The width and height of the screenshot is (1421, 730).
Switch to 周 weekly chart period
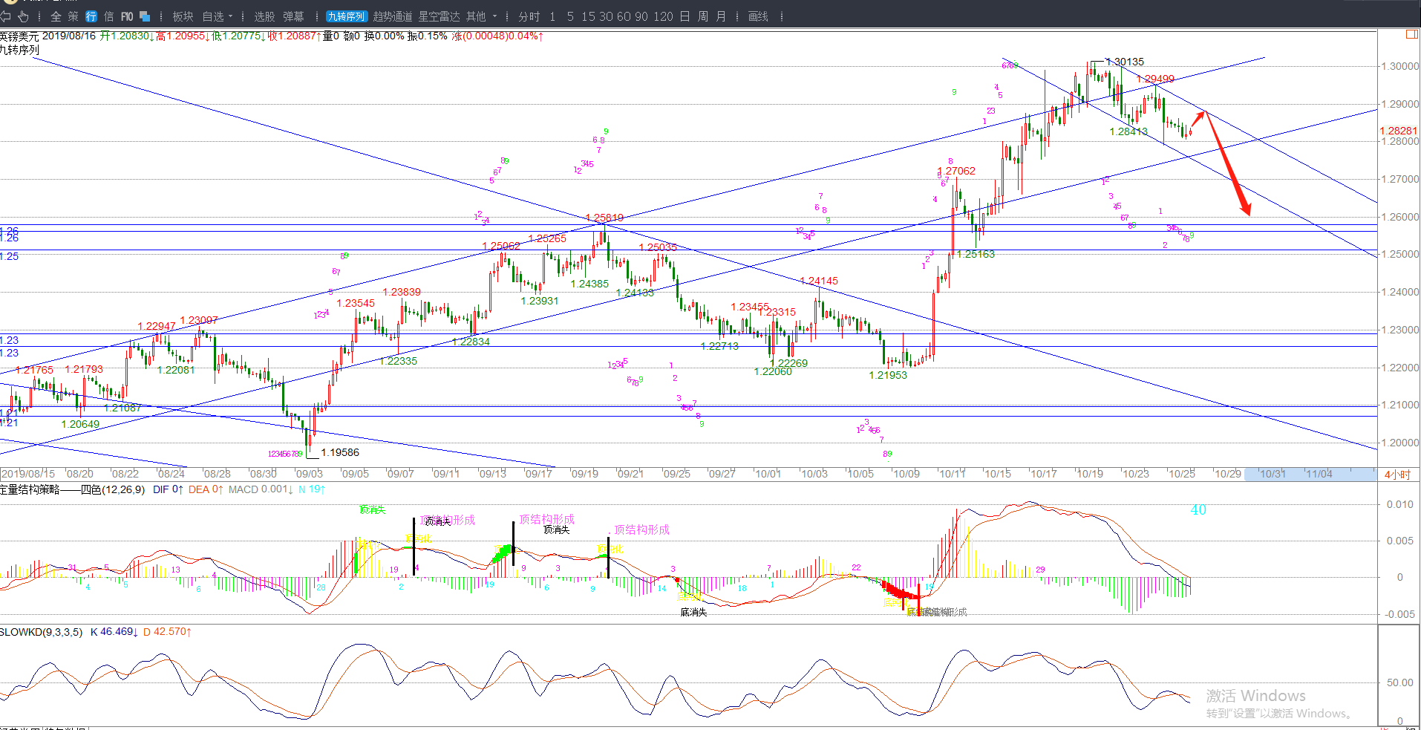pos(702,16)
